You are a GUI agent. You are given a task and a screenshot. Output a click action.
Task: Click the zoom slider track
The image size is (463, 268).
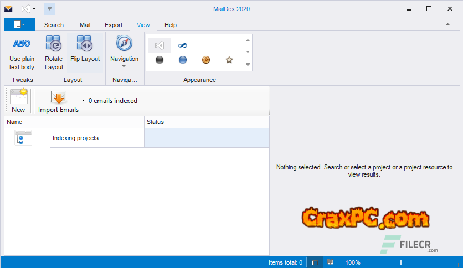point(421,262)
